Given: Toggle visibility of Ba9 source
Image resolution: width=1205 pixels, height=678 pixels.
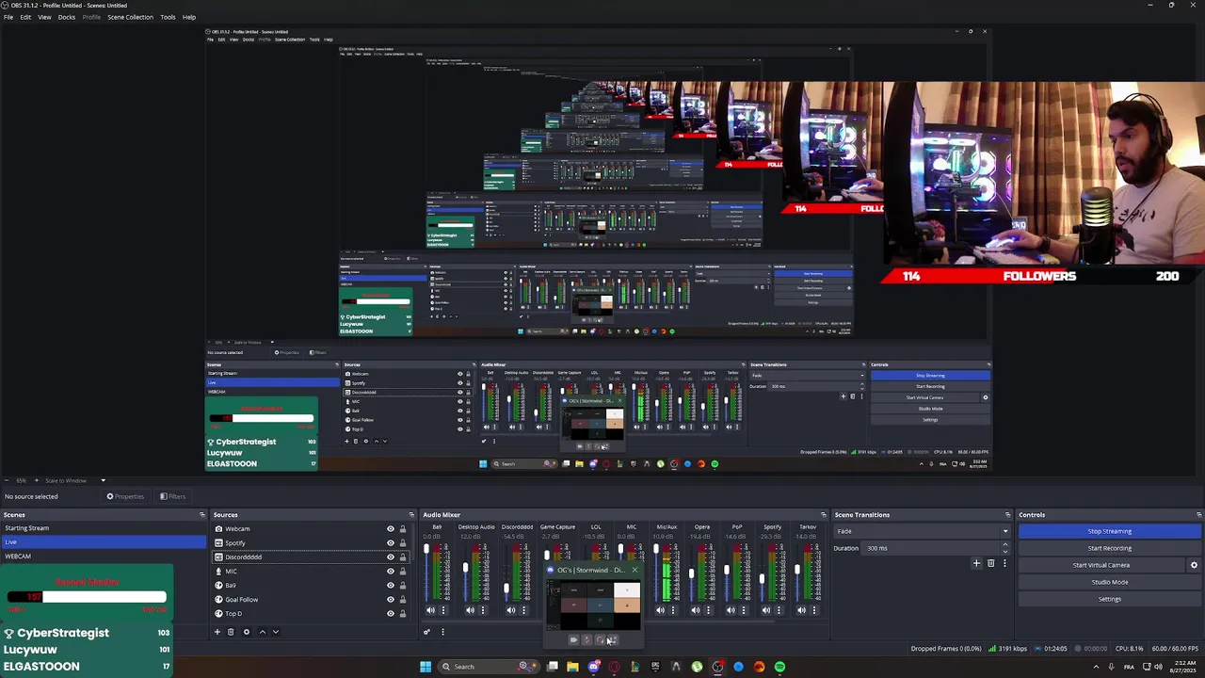Looking at the screenshot, I should coord(390,586).
